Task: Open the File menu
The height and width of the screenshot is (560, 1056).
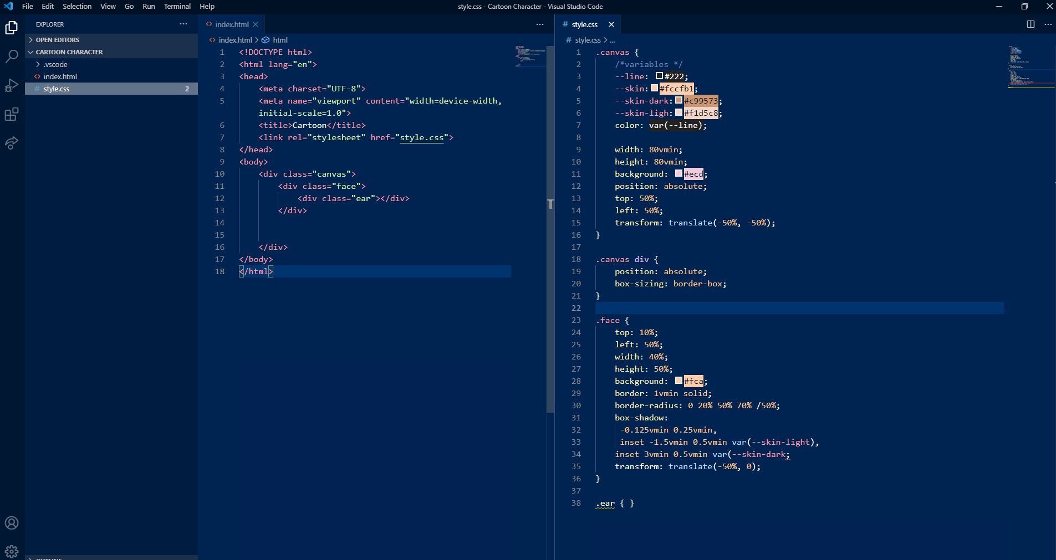Action: point(27,6)
